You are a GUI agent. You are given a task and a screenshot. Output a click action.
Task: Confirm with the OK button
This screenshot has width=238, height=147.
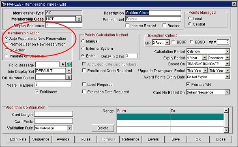198,139
